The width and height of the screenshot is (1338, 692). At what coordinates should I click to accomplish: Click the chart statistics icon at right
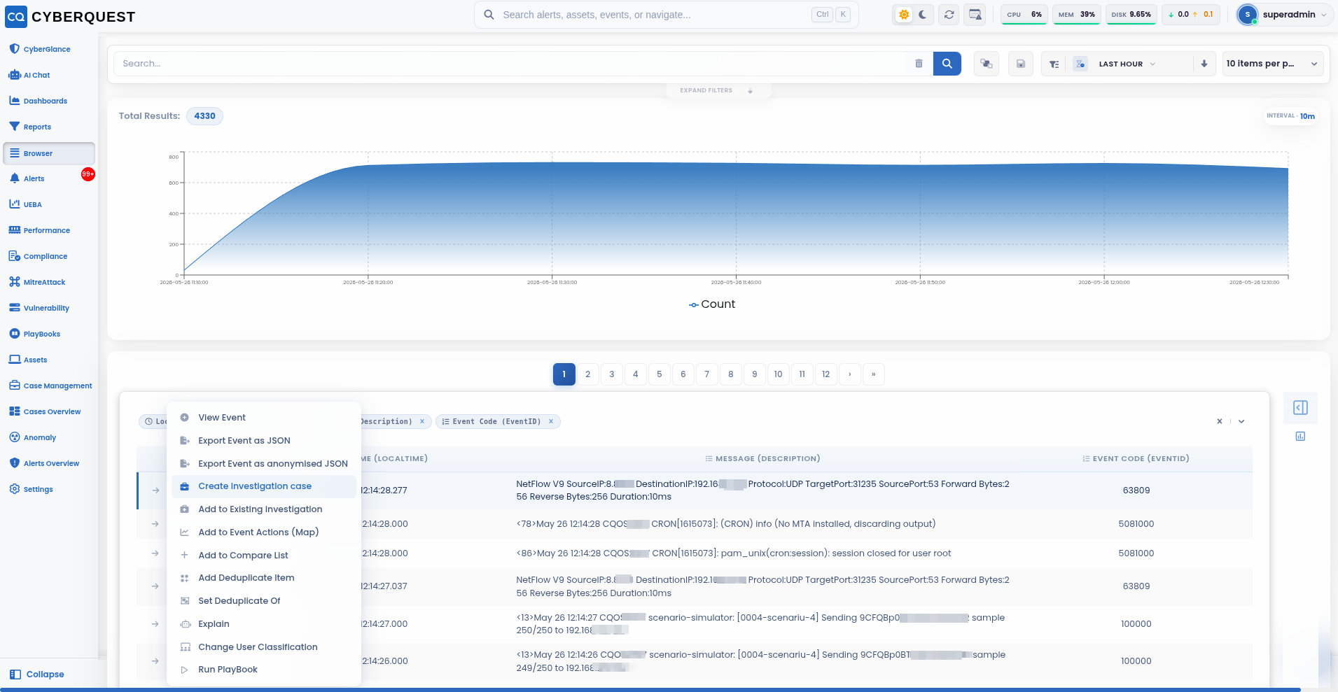(x=1300, y=436)
